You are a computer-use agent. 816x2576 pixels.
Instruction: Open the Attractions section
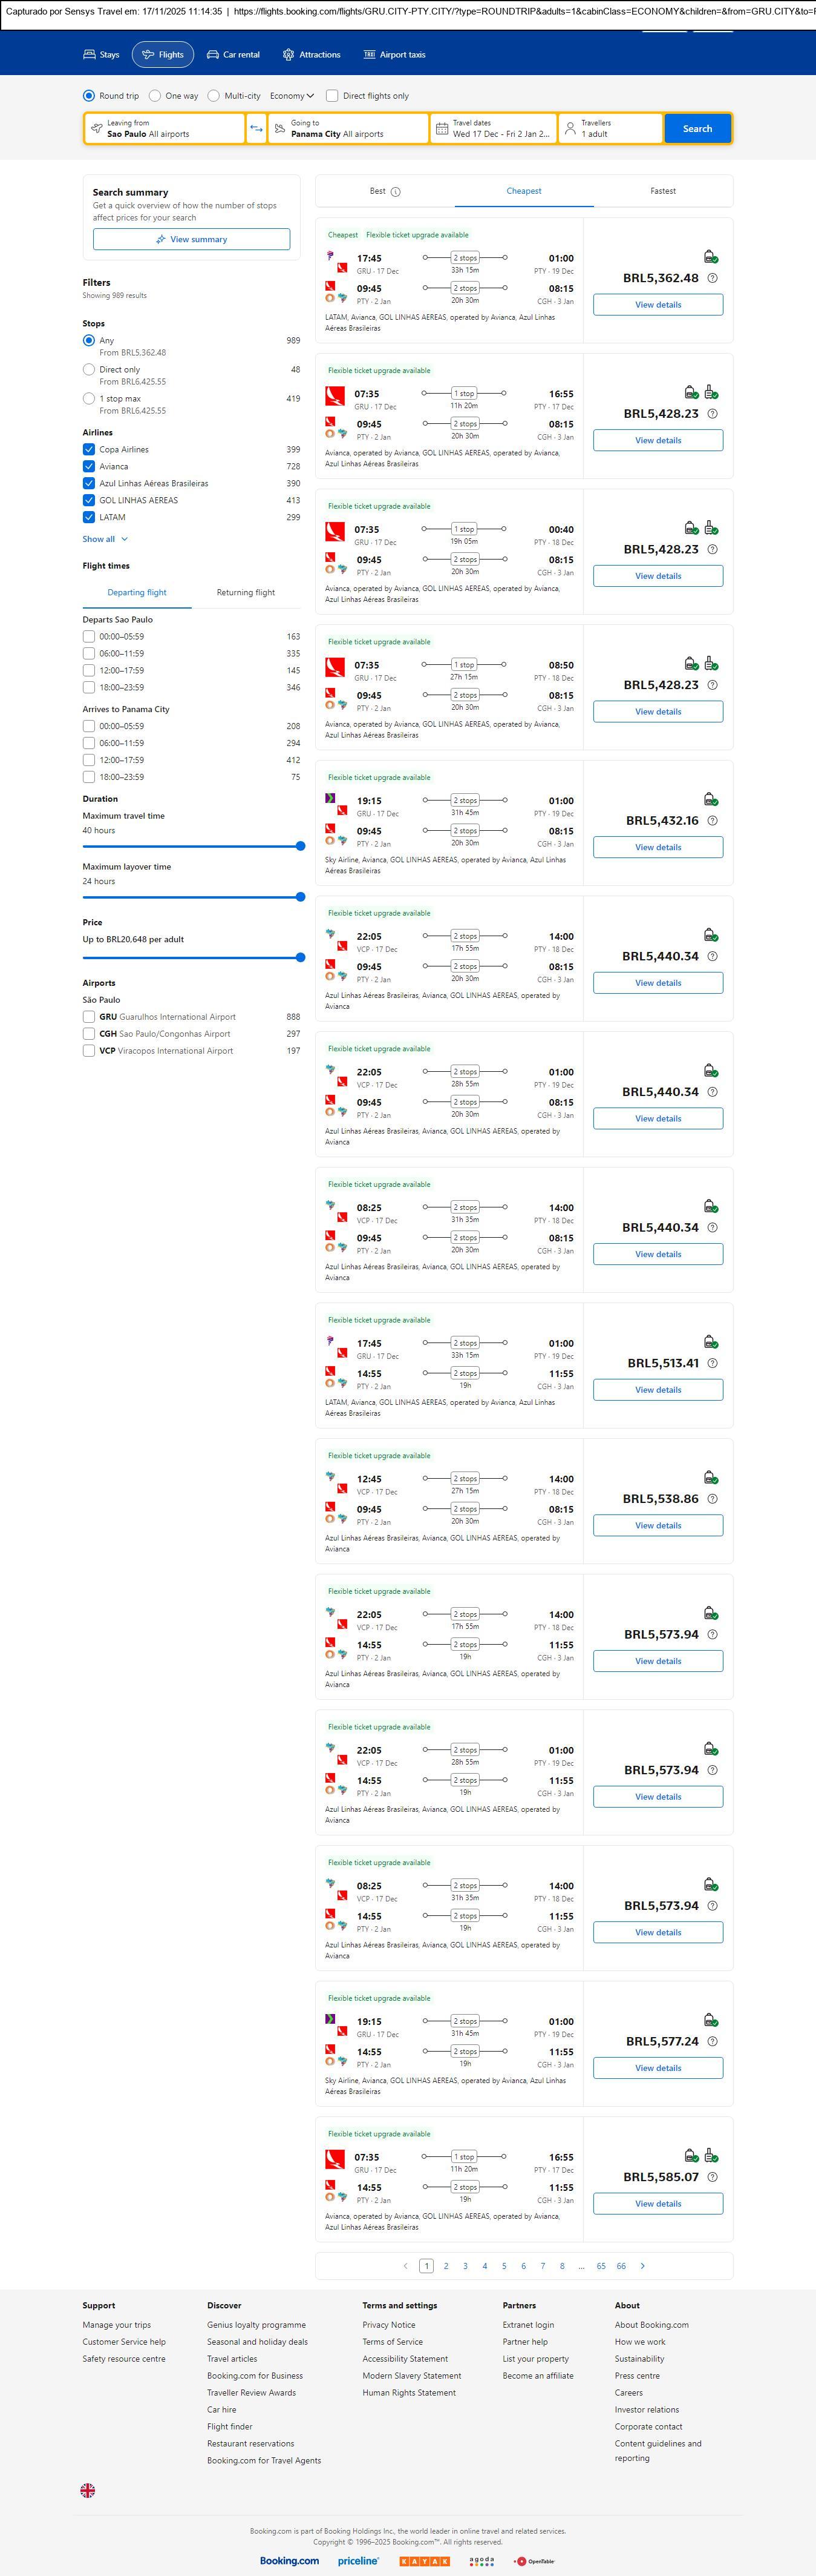(312, 55)
